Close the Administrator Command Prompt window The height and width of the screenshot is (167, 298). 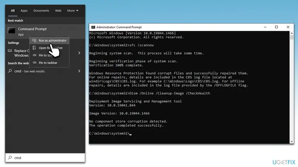[288, 27]
